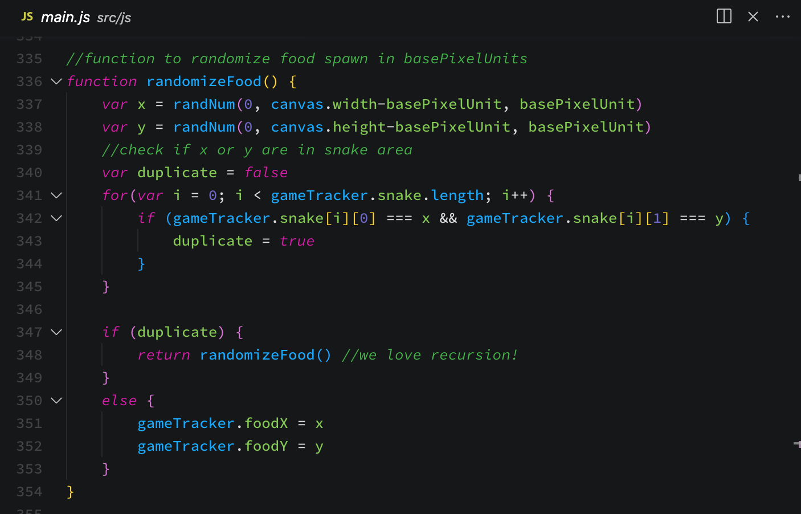Click 'duplicate' variable on line 340
The image size is (801, 514).
(x=177, y=173)
